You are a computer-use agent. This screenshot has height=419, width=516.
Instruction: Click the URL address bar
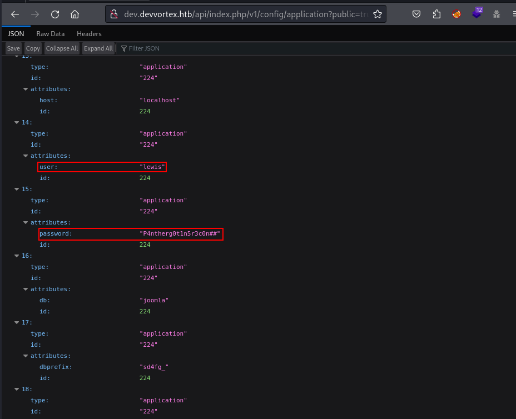pyautogui.click(x=246, y=14)
